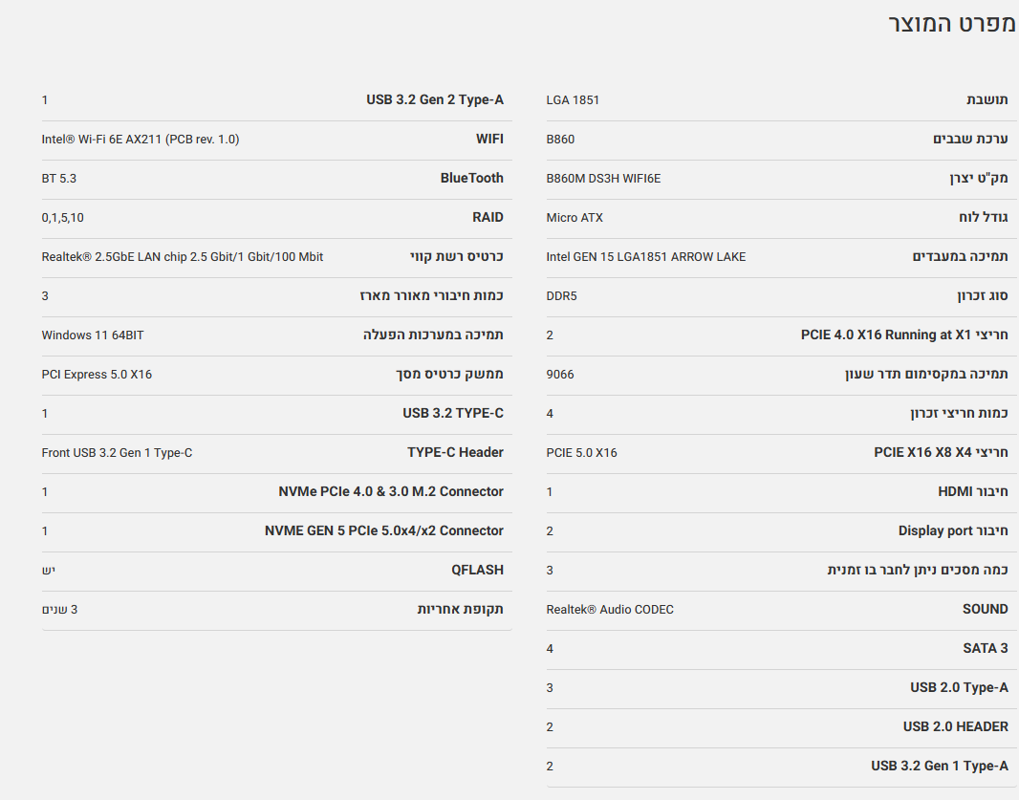Click the Windows 11 64BIT value
Screen dimensions: 1019x800
coord(93,335)
